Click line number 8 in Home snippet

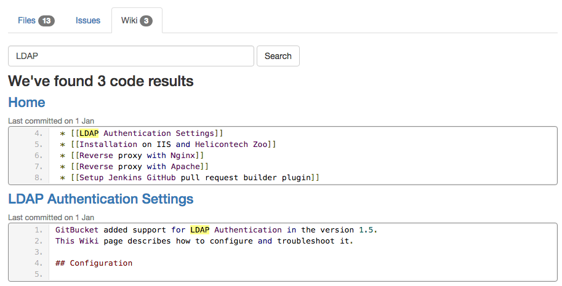click(x=38, y=178)
